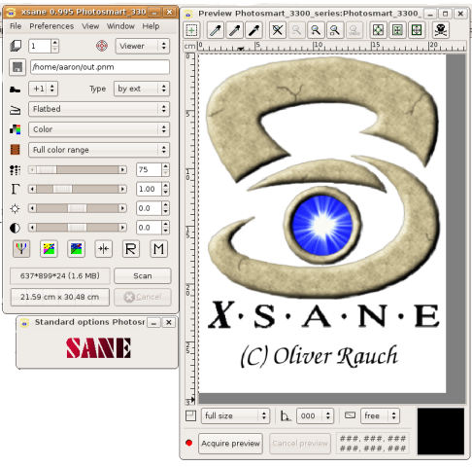Open the 000 rotation dropdown
Screen dimensions: 472x467
coord(315,415)
